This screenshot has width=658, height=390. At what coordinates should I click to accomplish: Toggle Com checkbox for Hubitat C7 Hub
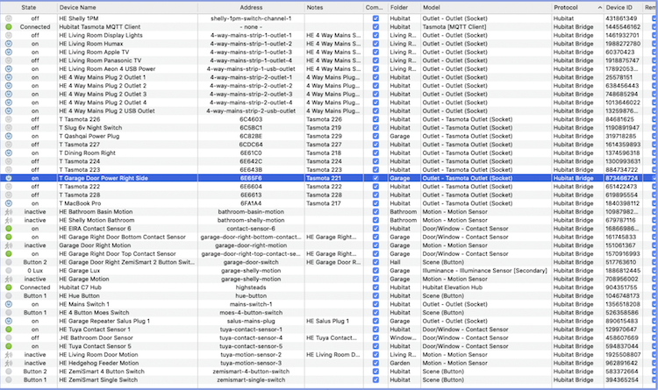[375, 287]
